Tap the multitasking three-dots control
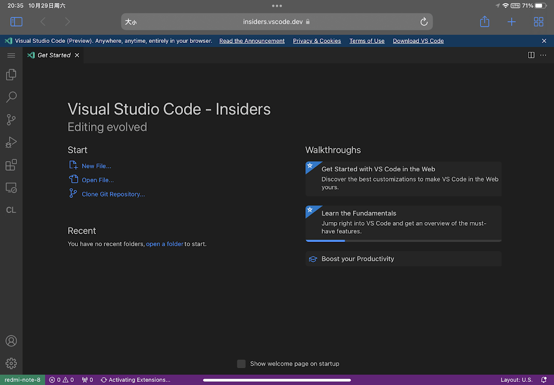The height and width of the screenshot is (385, 554). [277, 5]
